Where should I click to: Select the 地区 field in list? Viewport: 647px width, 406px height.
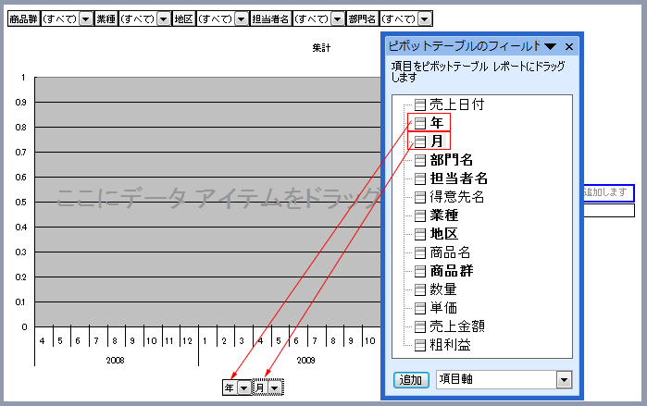point(444,234)
